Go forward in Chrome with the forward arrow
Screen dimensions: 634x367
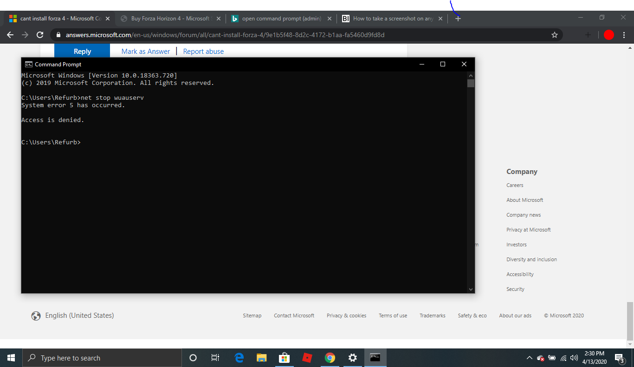pyautogui.click(x=25, y=35)
